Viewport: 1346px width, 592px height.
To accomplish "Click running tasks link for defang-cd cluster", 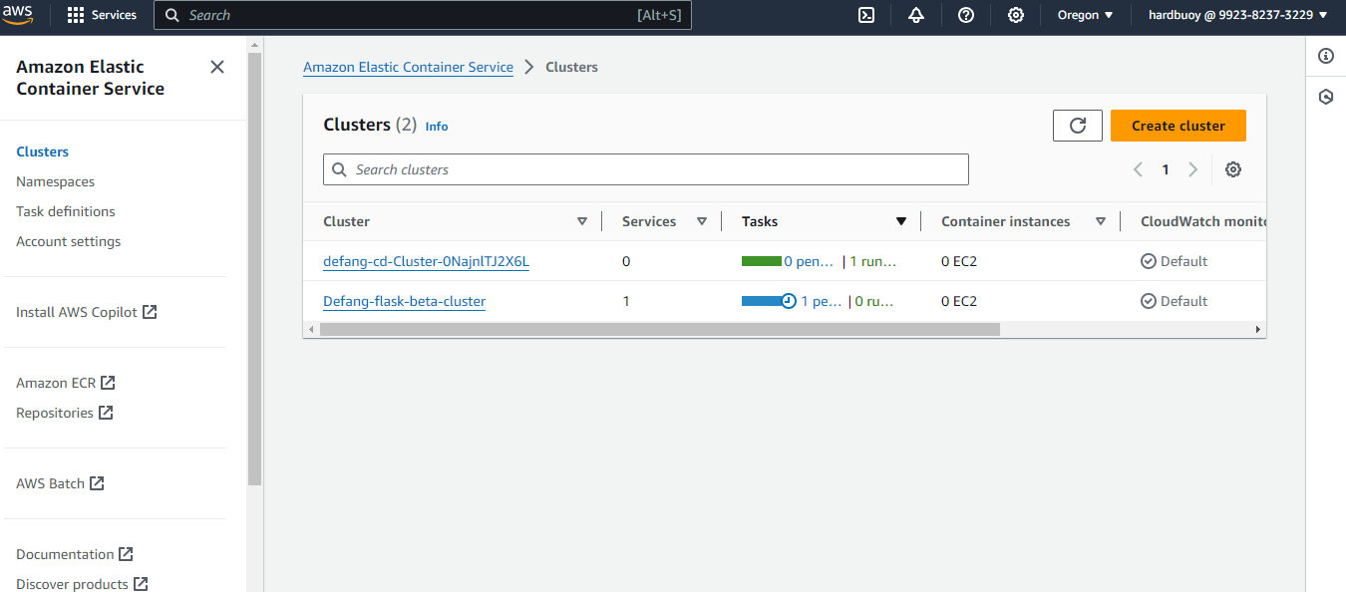I will tap(873, 261).
